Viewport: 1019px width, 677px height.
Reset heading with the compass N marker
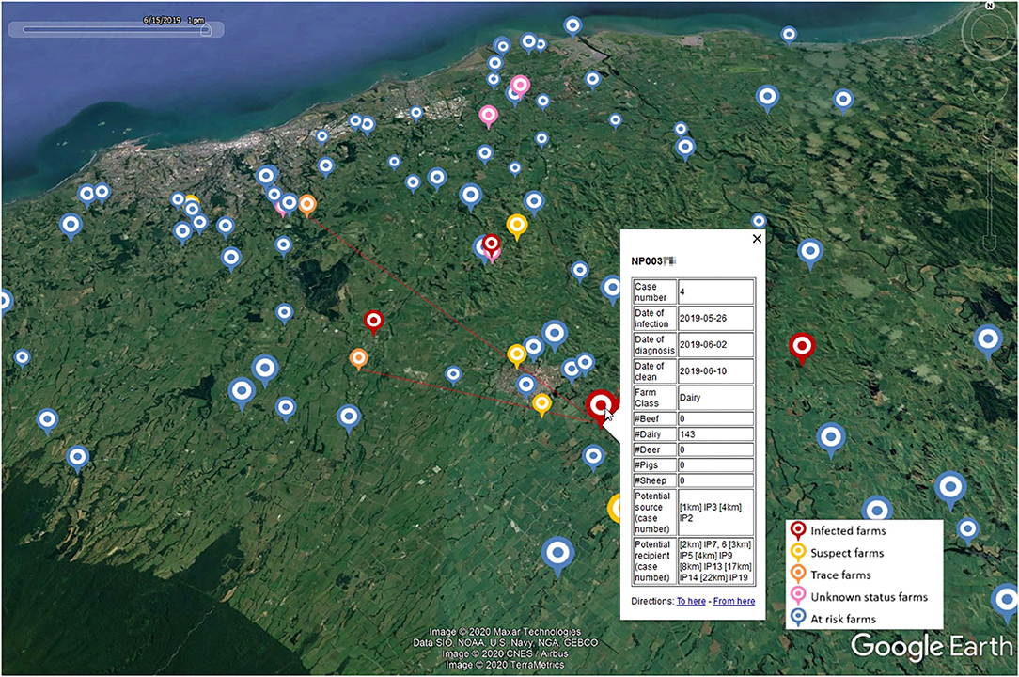(989, 6)
